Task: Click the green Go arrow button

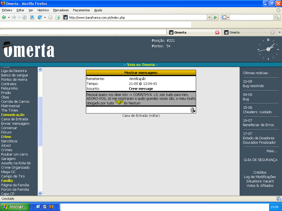Action: tap(216, 17)
